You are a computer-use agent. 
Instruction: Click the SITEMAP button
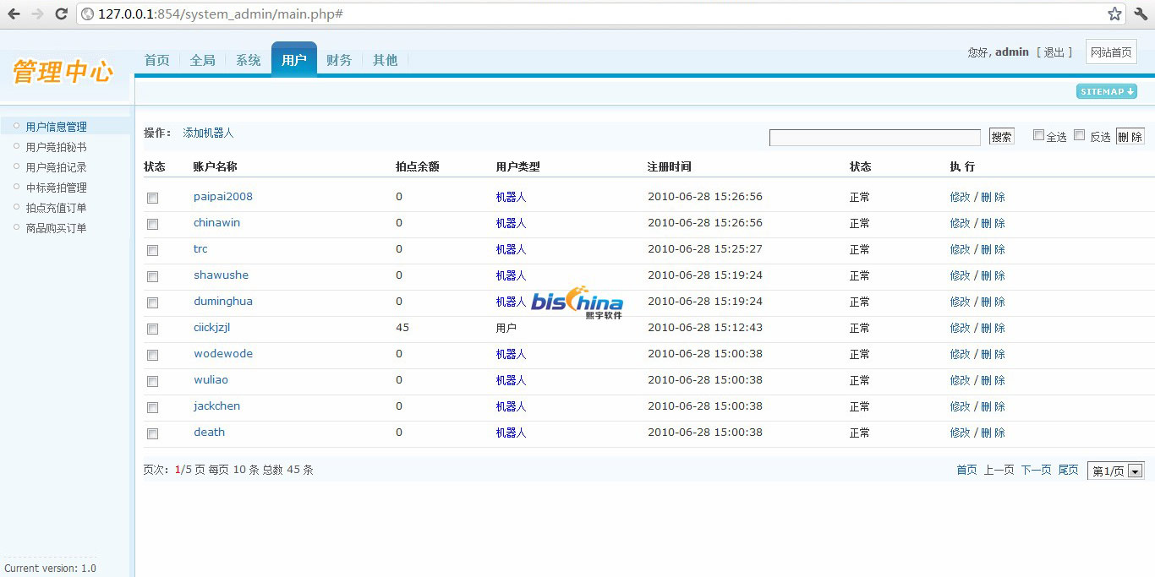(1107, 91)
